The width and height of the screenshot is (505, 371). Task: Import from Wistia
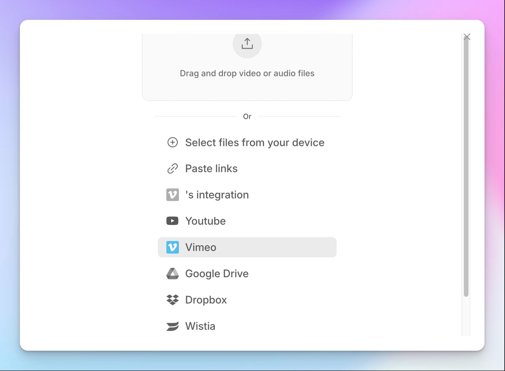[x=247, y=326]
